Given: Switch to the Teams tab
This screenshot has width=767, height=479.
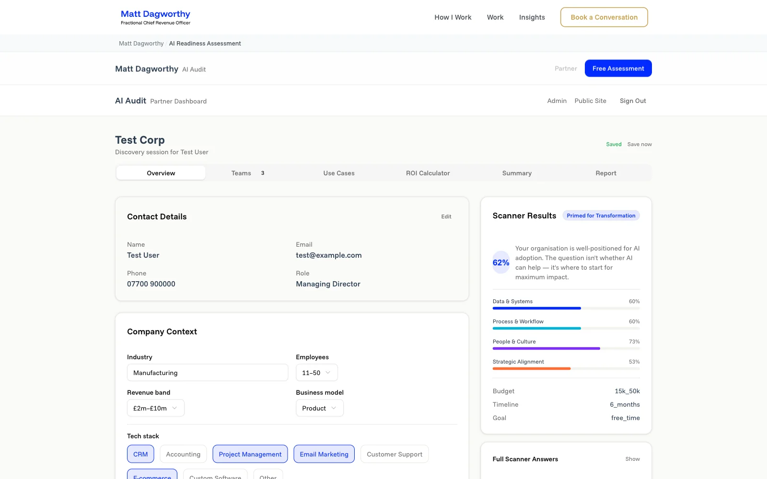Looking at the screenshot, I should coord(241,173).
